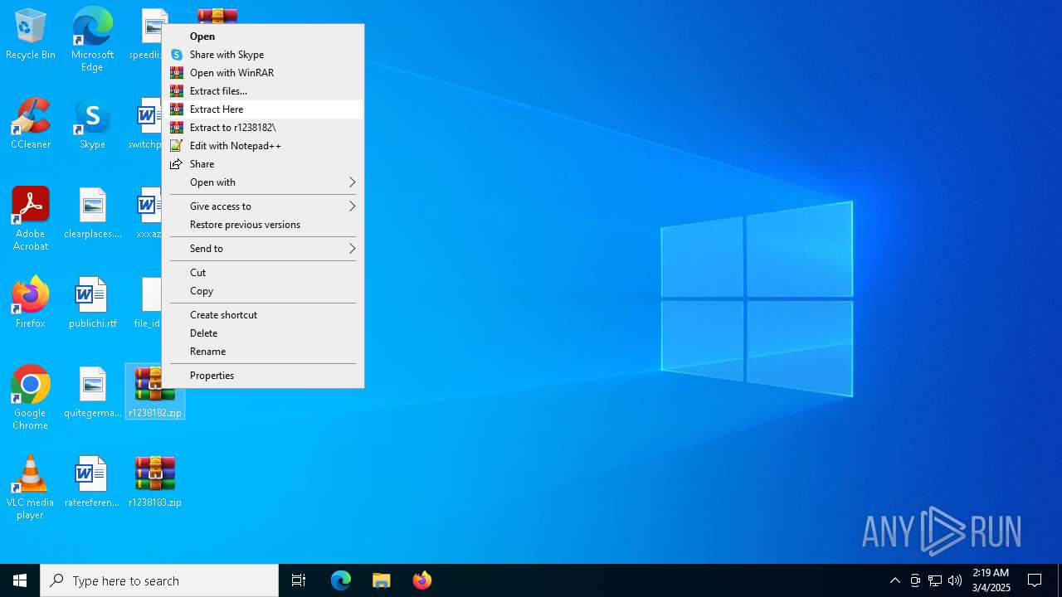
Task: Click the Skype desktop shortcut
Action: pyautogui.click(x=92, y=124)
